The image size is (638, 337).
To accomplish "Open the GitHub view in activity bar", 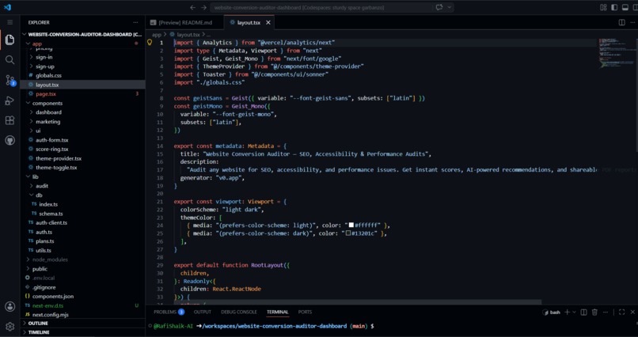I will 9,141.
